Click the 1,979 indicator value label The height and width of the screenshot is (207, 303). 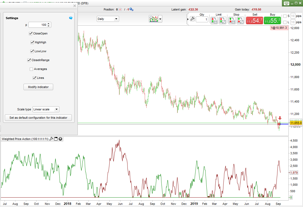point(294,173)
